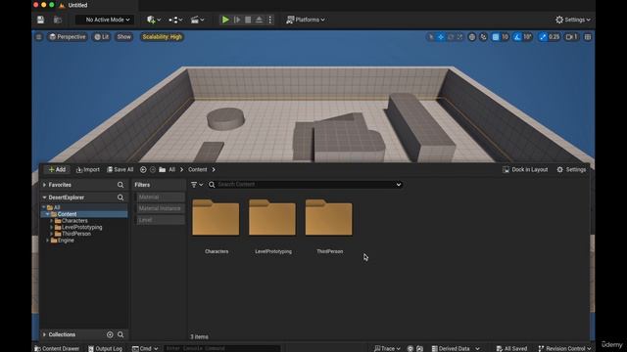The image size is (627, 352).
Task: Select ThirdPerson in the folder tree
Action: click(x=76, y=234)
